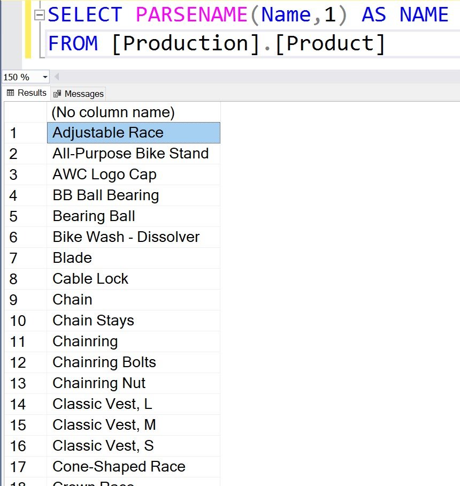Screen dimensions: 460x486
Task: Click the Bike Wash - Dissolver cell
Action: click(x=134, y=237)
